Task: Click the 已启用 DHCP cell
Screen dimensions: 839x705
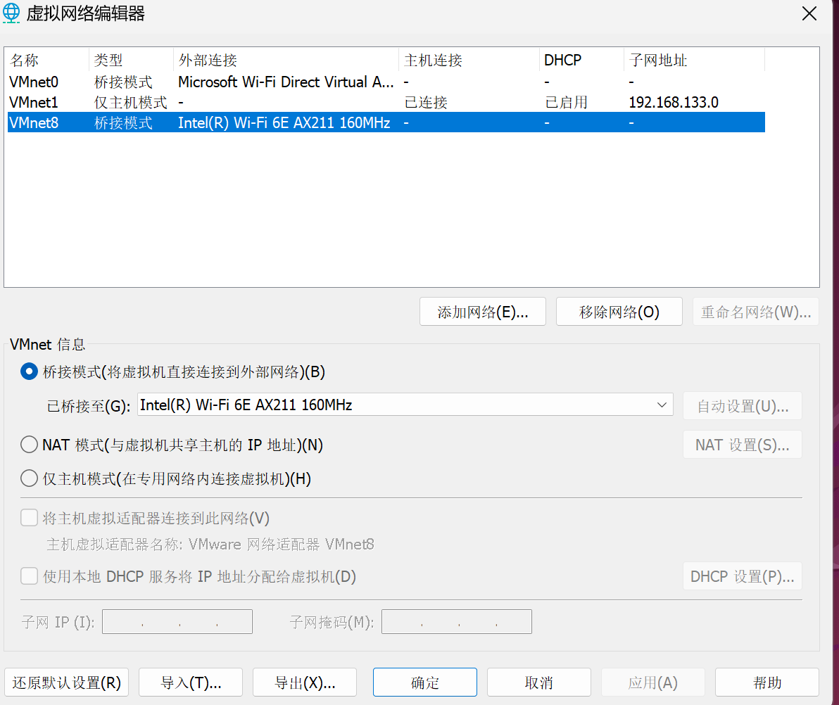Action: tap(566, 102)
